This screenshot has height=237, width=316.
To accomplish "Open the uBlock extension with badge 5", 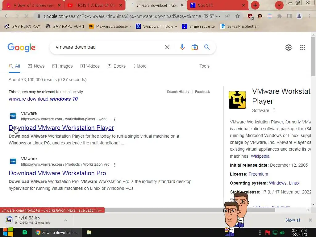I will tap(250, 17).
